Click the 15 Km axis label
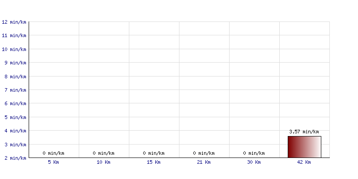This screenshot has width=358, height=179. click(x=153, y=162)
